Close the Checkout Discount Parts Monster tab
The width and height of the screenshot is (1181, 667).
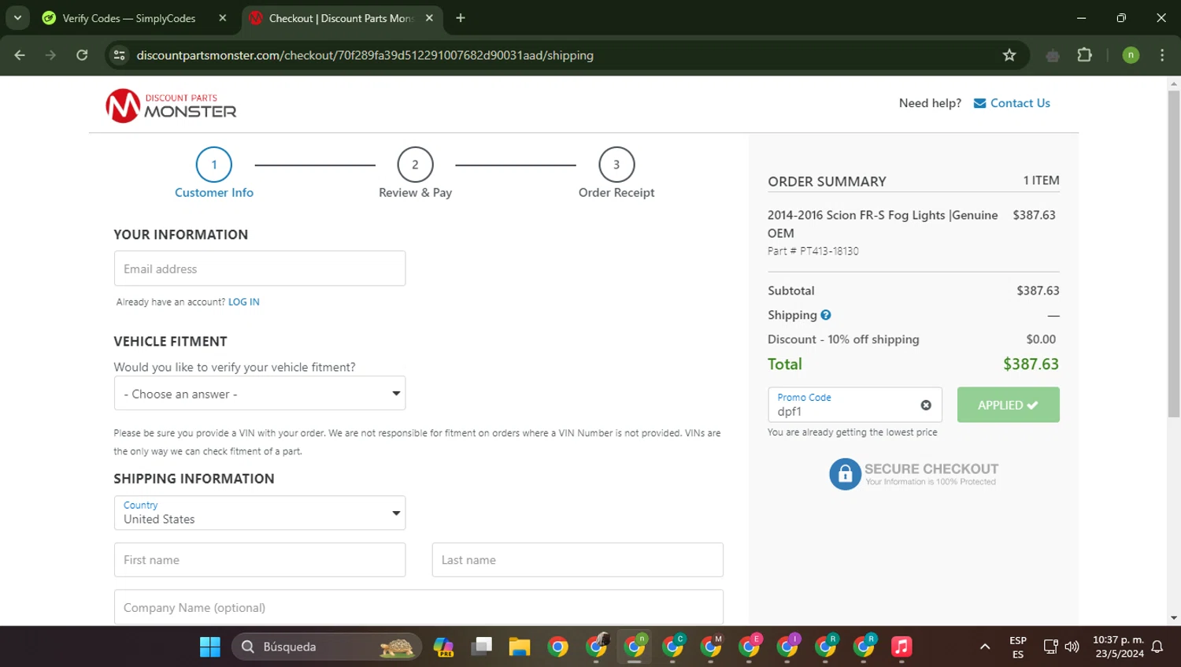[429, 18]
